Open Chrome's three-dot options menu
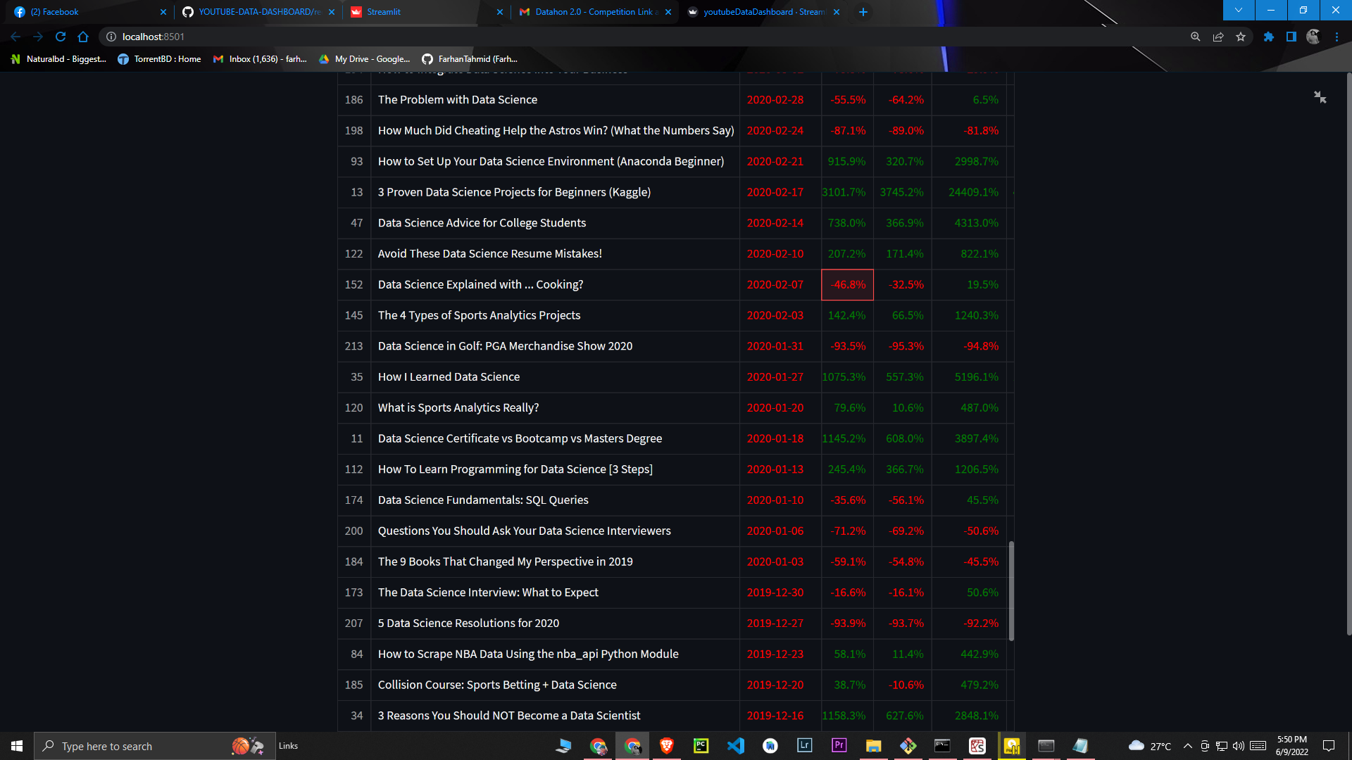Viewport: 1352px width, 760px height. [1337, 37]
